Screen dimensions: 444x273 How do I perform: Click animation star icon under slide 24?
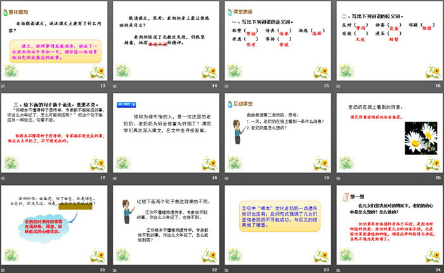(x=338, y=270)
